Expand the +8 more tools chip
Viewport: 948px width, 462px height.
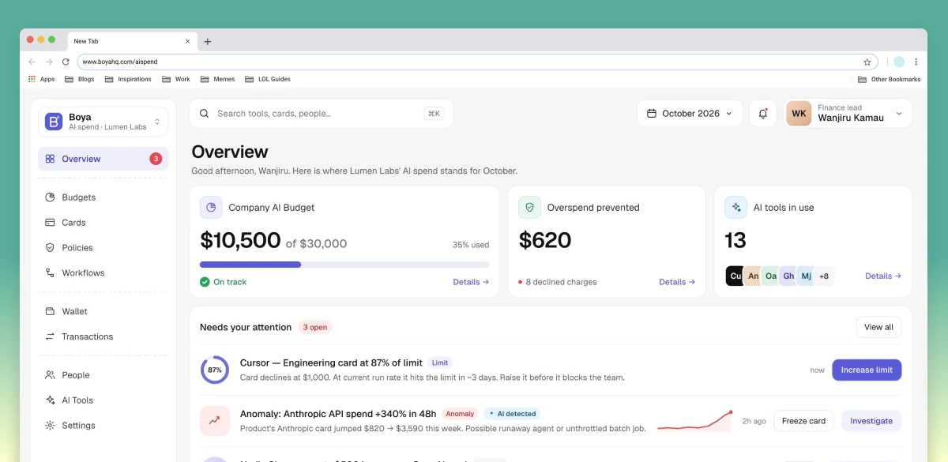tap(824, 276)
